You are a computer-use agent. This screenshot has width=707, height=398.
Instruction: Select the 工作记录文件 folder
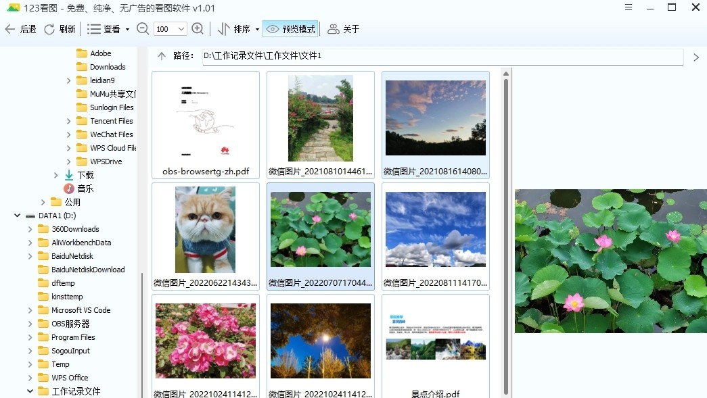(70, 391)
